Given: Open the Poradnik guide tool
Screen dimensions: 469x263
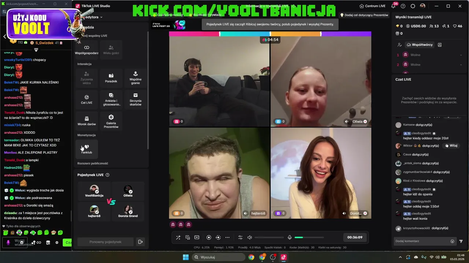Looking at the screenshot, I should [x=111, y=78].
